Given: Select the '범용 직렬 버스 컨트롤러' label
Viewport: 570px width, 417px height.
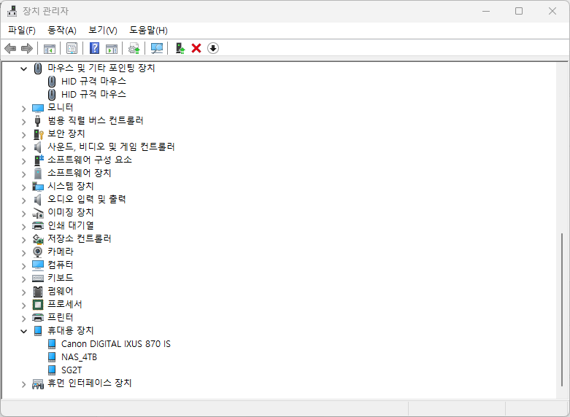Looking at the screenshot, I should [96, 120].
